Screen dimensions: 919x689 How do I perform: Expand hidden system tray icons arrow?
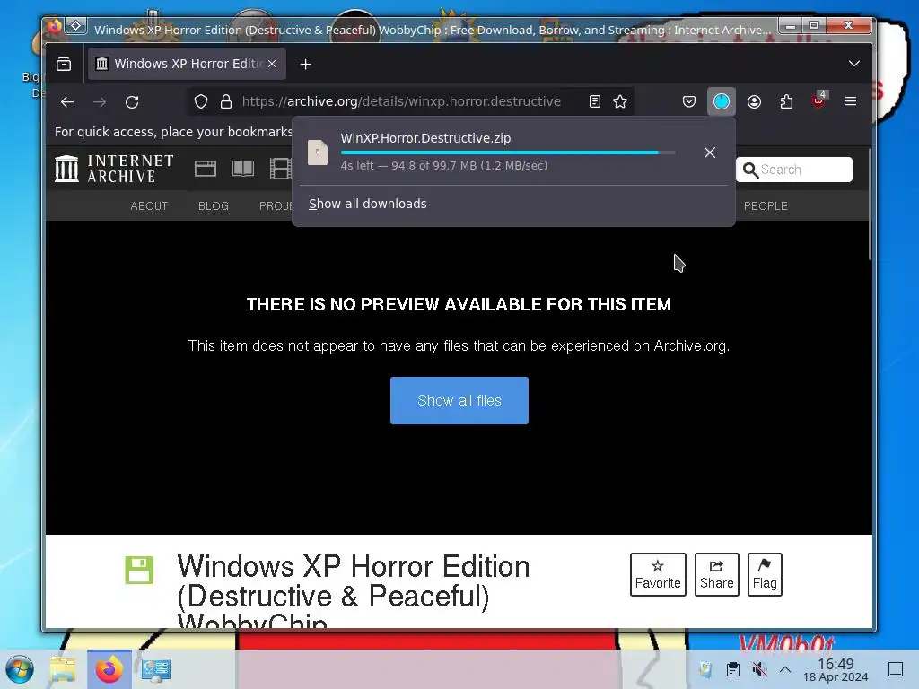coord(785,669)
